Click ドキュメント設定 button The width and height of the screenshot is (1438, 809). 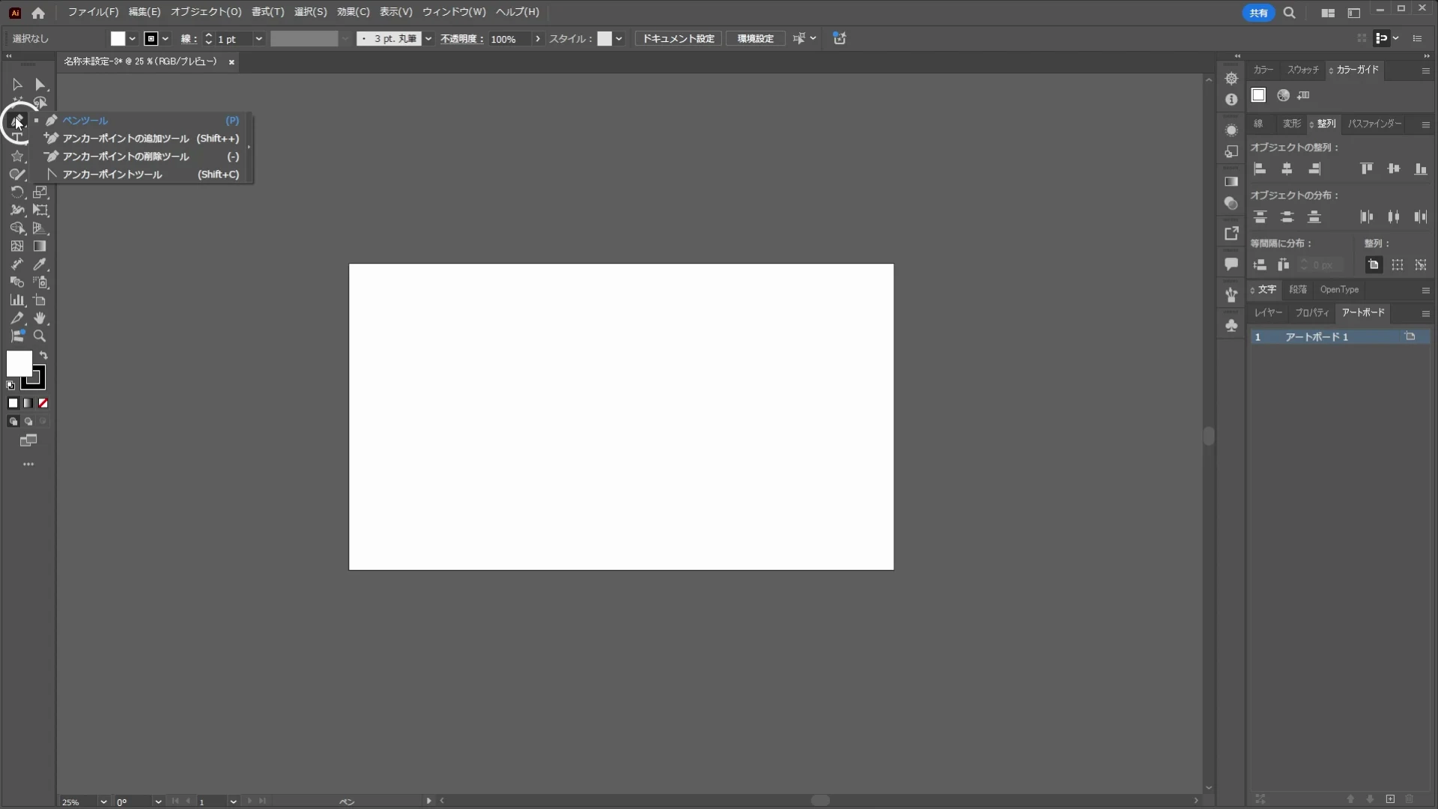point(679,39)
